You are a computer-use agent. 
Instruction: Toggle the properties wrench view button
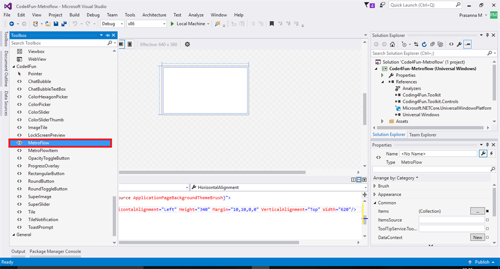tap(483, 153)
